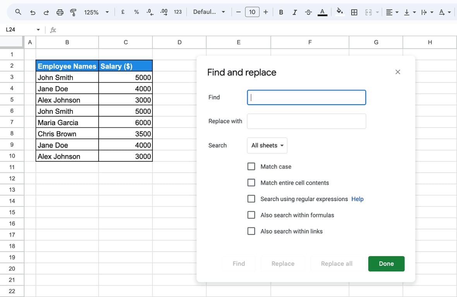Image resolution: width=457 pixels, height=297 pixels.
Task: Open zoom level 125% dropdown
Action: 96,12
